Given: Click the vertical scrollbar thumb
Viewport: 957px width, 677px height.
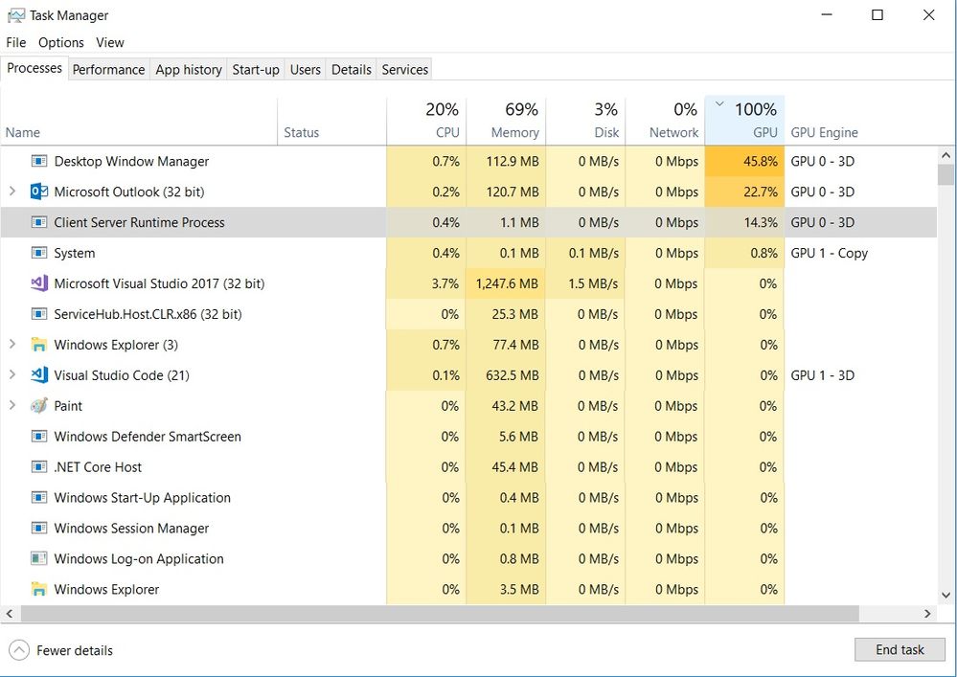Looking at the screenshot, I should 946,174.
